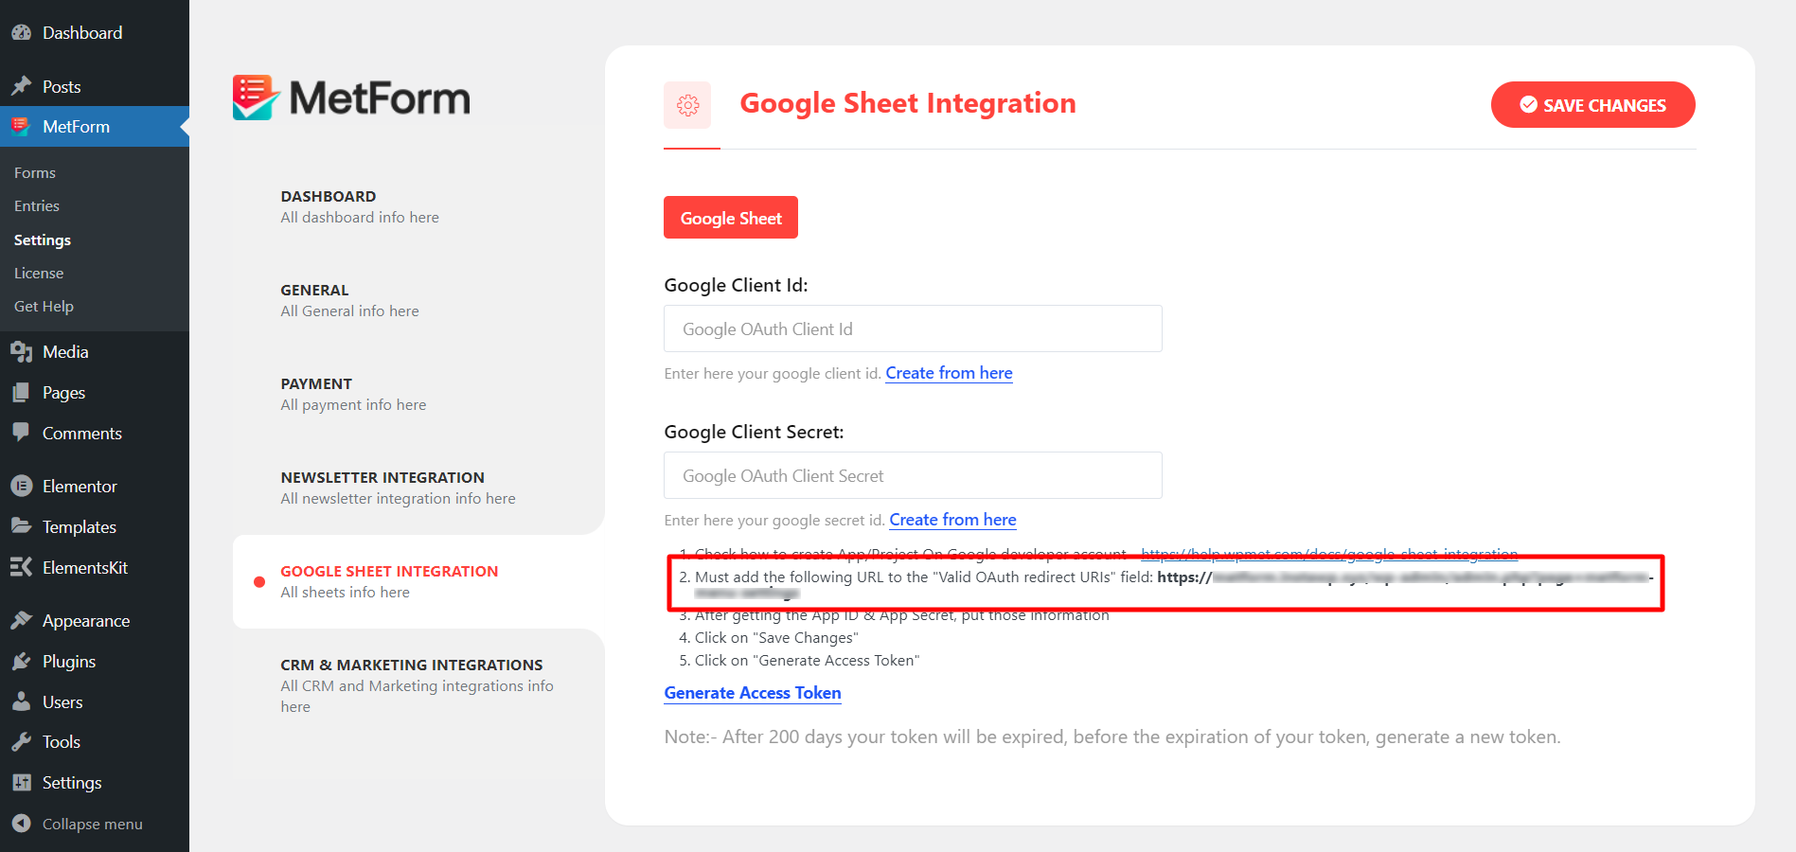Click the Elementor circle icon
This screenshot has height=852, width=1796.
[21, 486]
